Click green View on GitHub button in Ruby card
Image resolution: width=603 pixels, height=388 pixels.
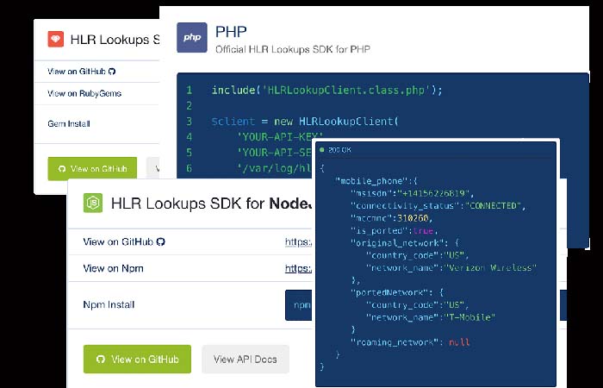92,169
